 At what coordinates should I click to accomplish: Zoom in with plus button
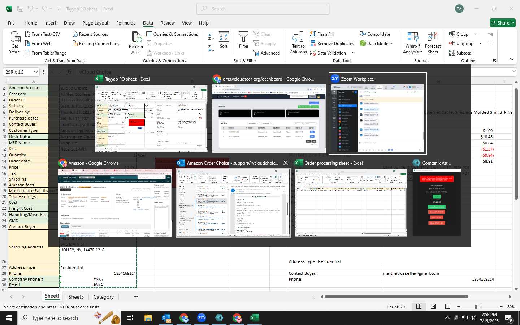(x=501, y=306)
